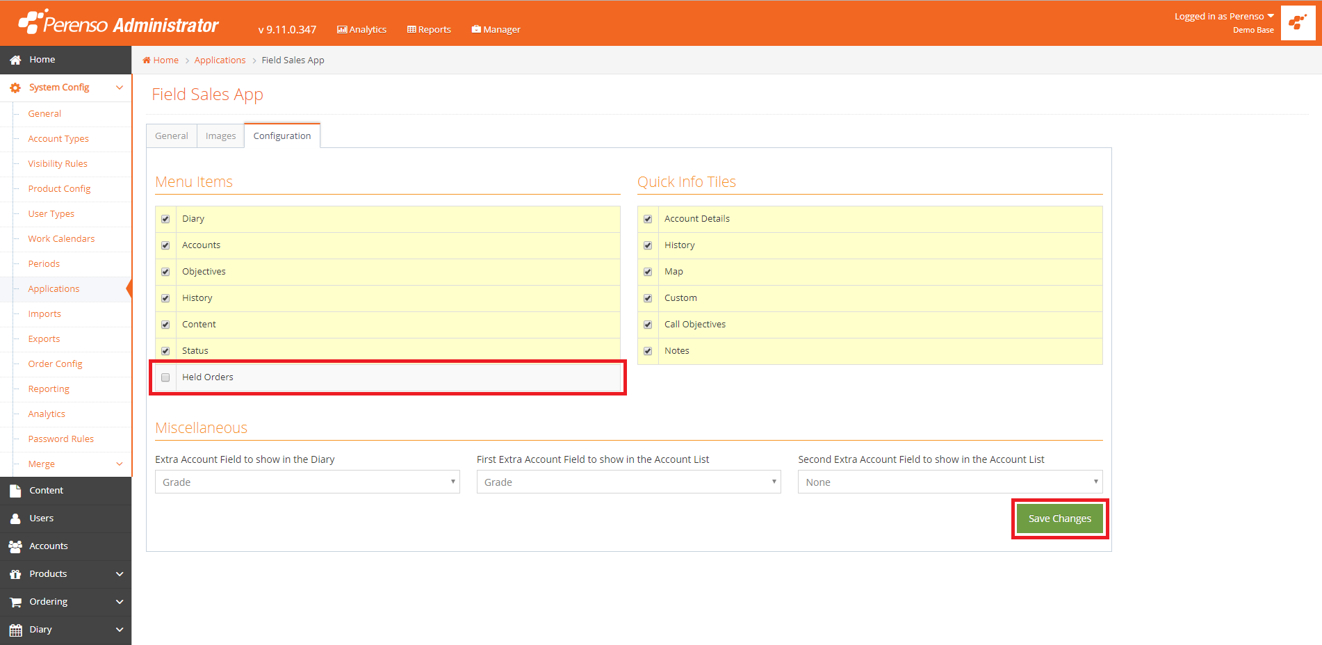Click the System Config gear icon
This screenshot has width=1322, height=645.
15,88
